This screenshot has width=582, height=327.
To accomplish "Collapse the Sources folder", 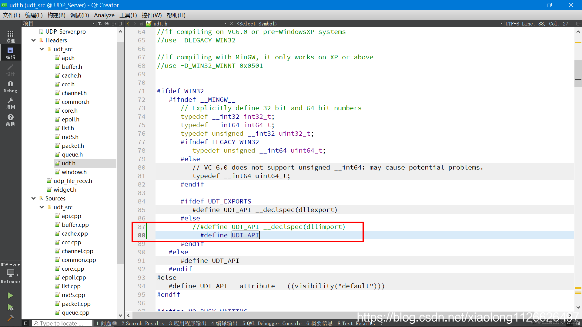I will point(34,198).
